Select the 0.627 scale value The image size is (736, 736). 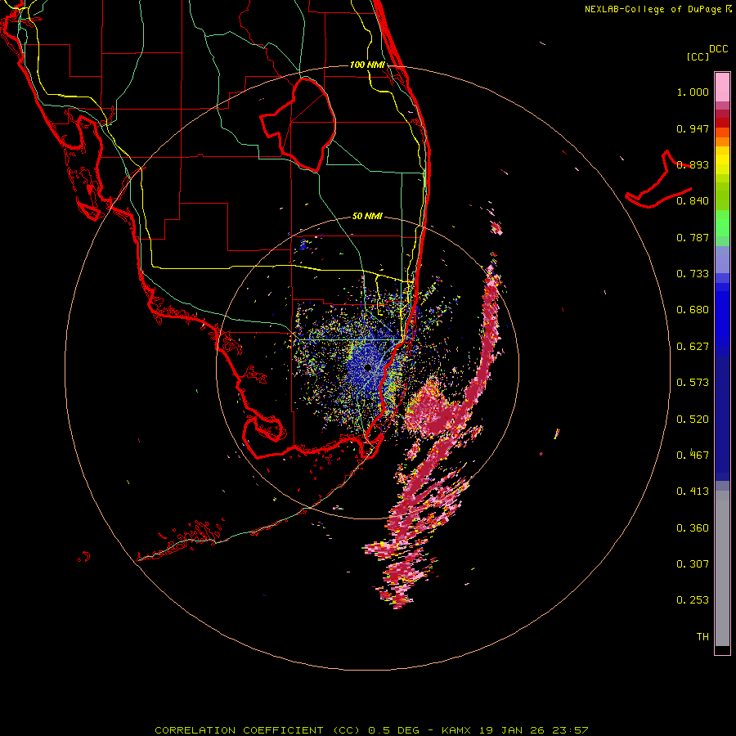pyautogui.click(x=693, y=347)
